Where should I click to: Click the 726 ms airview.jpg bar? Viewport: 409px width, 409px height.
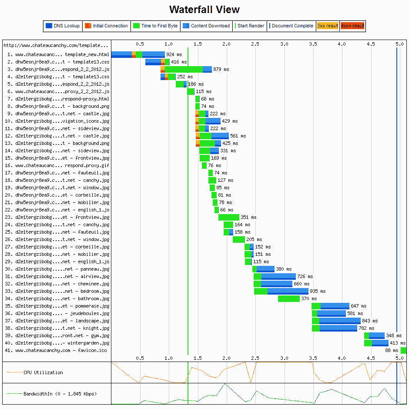(278, 276)
